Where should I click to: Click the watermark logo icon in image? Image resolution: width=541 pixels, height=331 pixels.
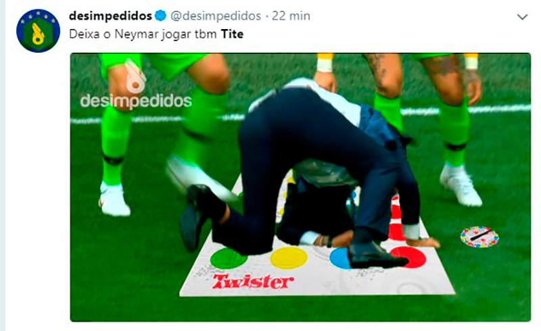135,77
